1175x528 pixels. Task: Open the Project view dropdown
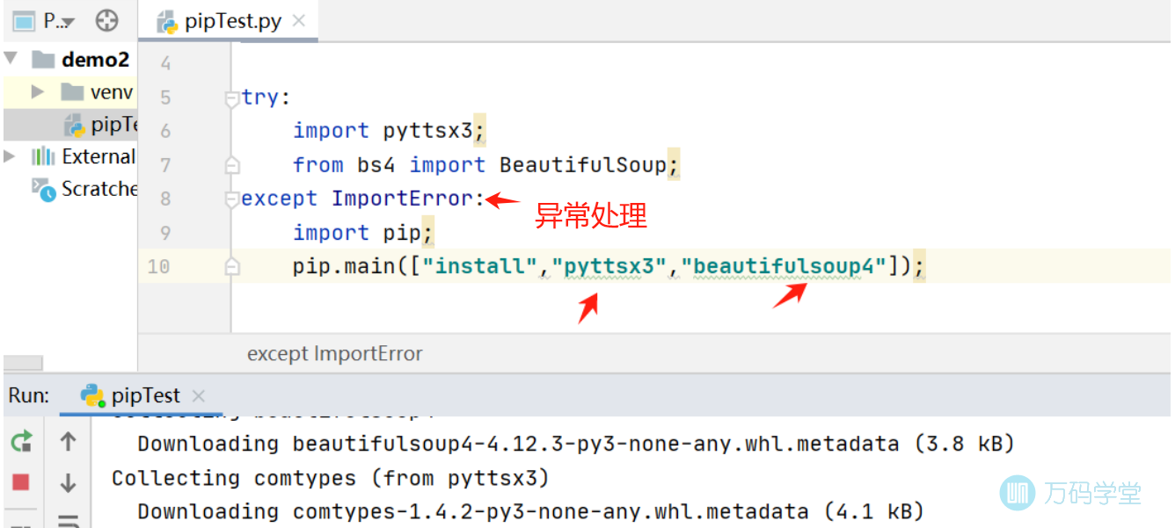point(58,21)
